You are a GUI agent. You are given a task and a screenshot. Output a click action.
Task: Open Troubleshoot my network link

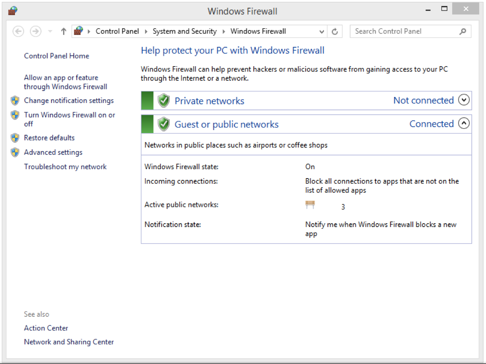(66, 167)
